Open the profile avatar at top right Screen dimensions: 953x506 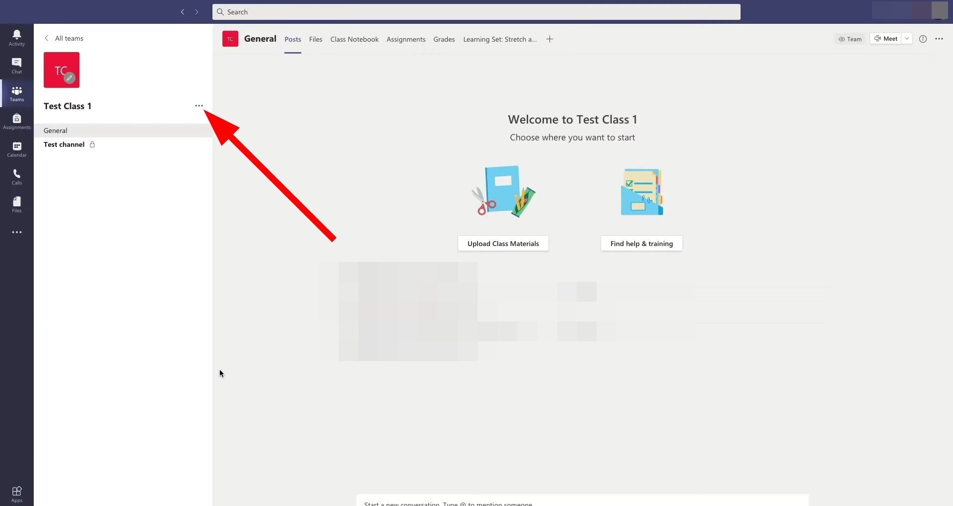click(940, 10)
